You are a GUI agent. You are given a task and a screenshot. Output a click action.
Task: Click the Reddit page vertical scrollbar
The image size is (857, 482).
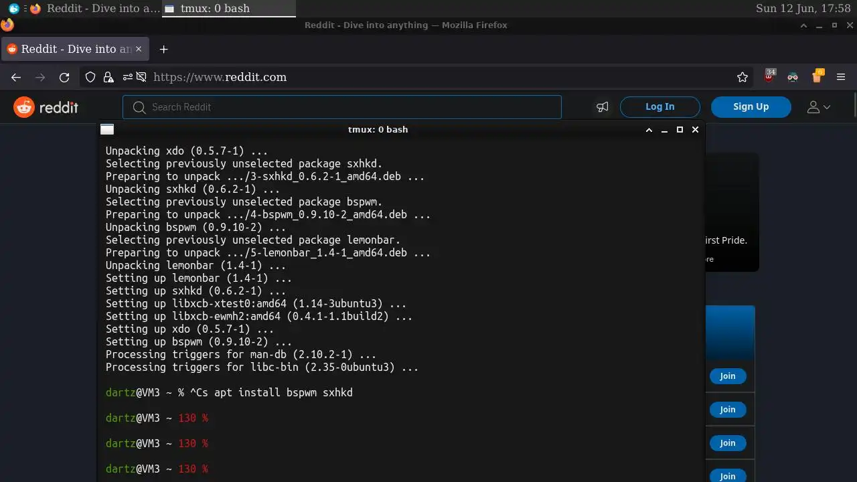pos(855,106)
